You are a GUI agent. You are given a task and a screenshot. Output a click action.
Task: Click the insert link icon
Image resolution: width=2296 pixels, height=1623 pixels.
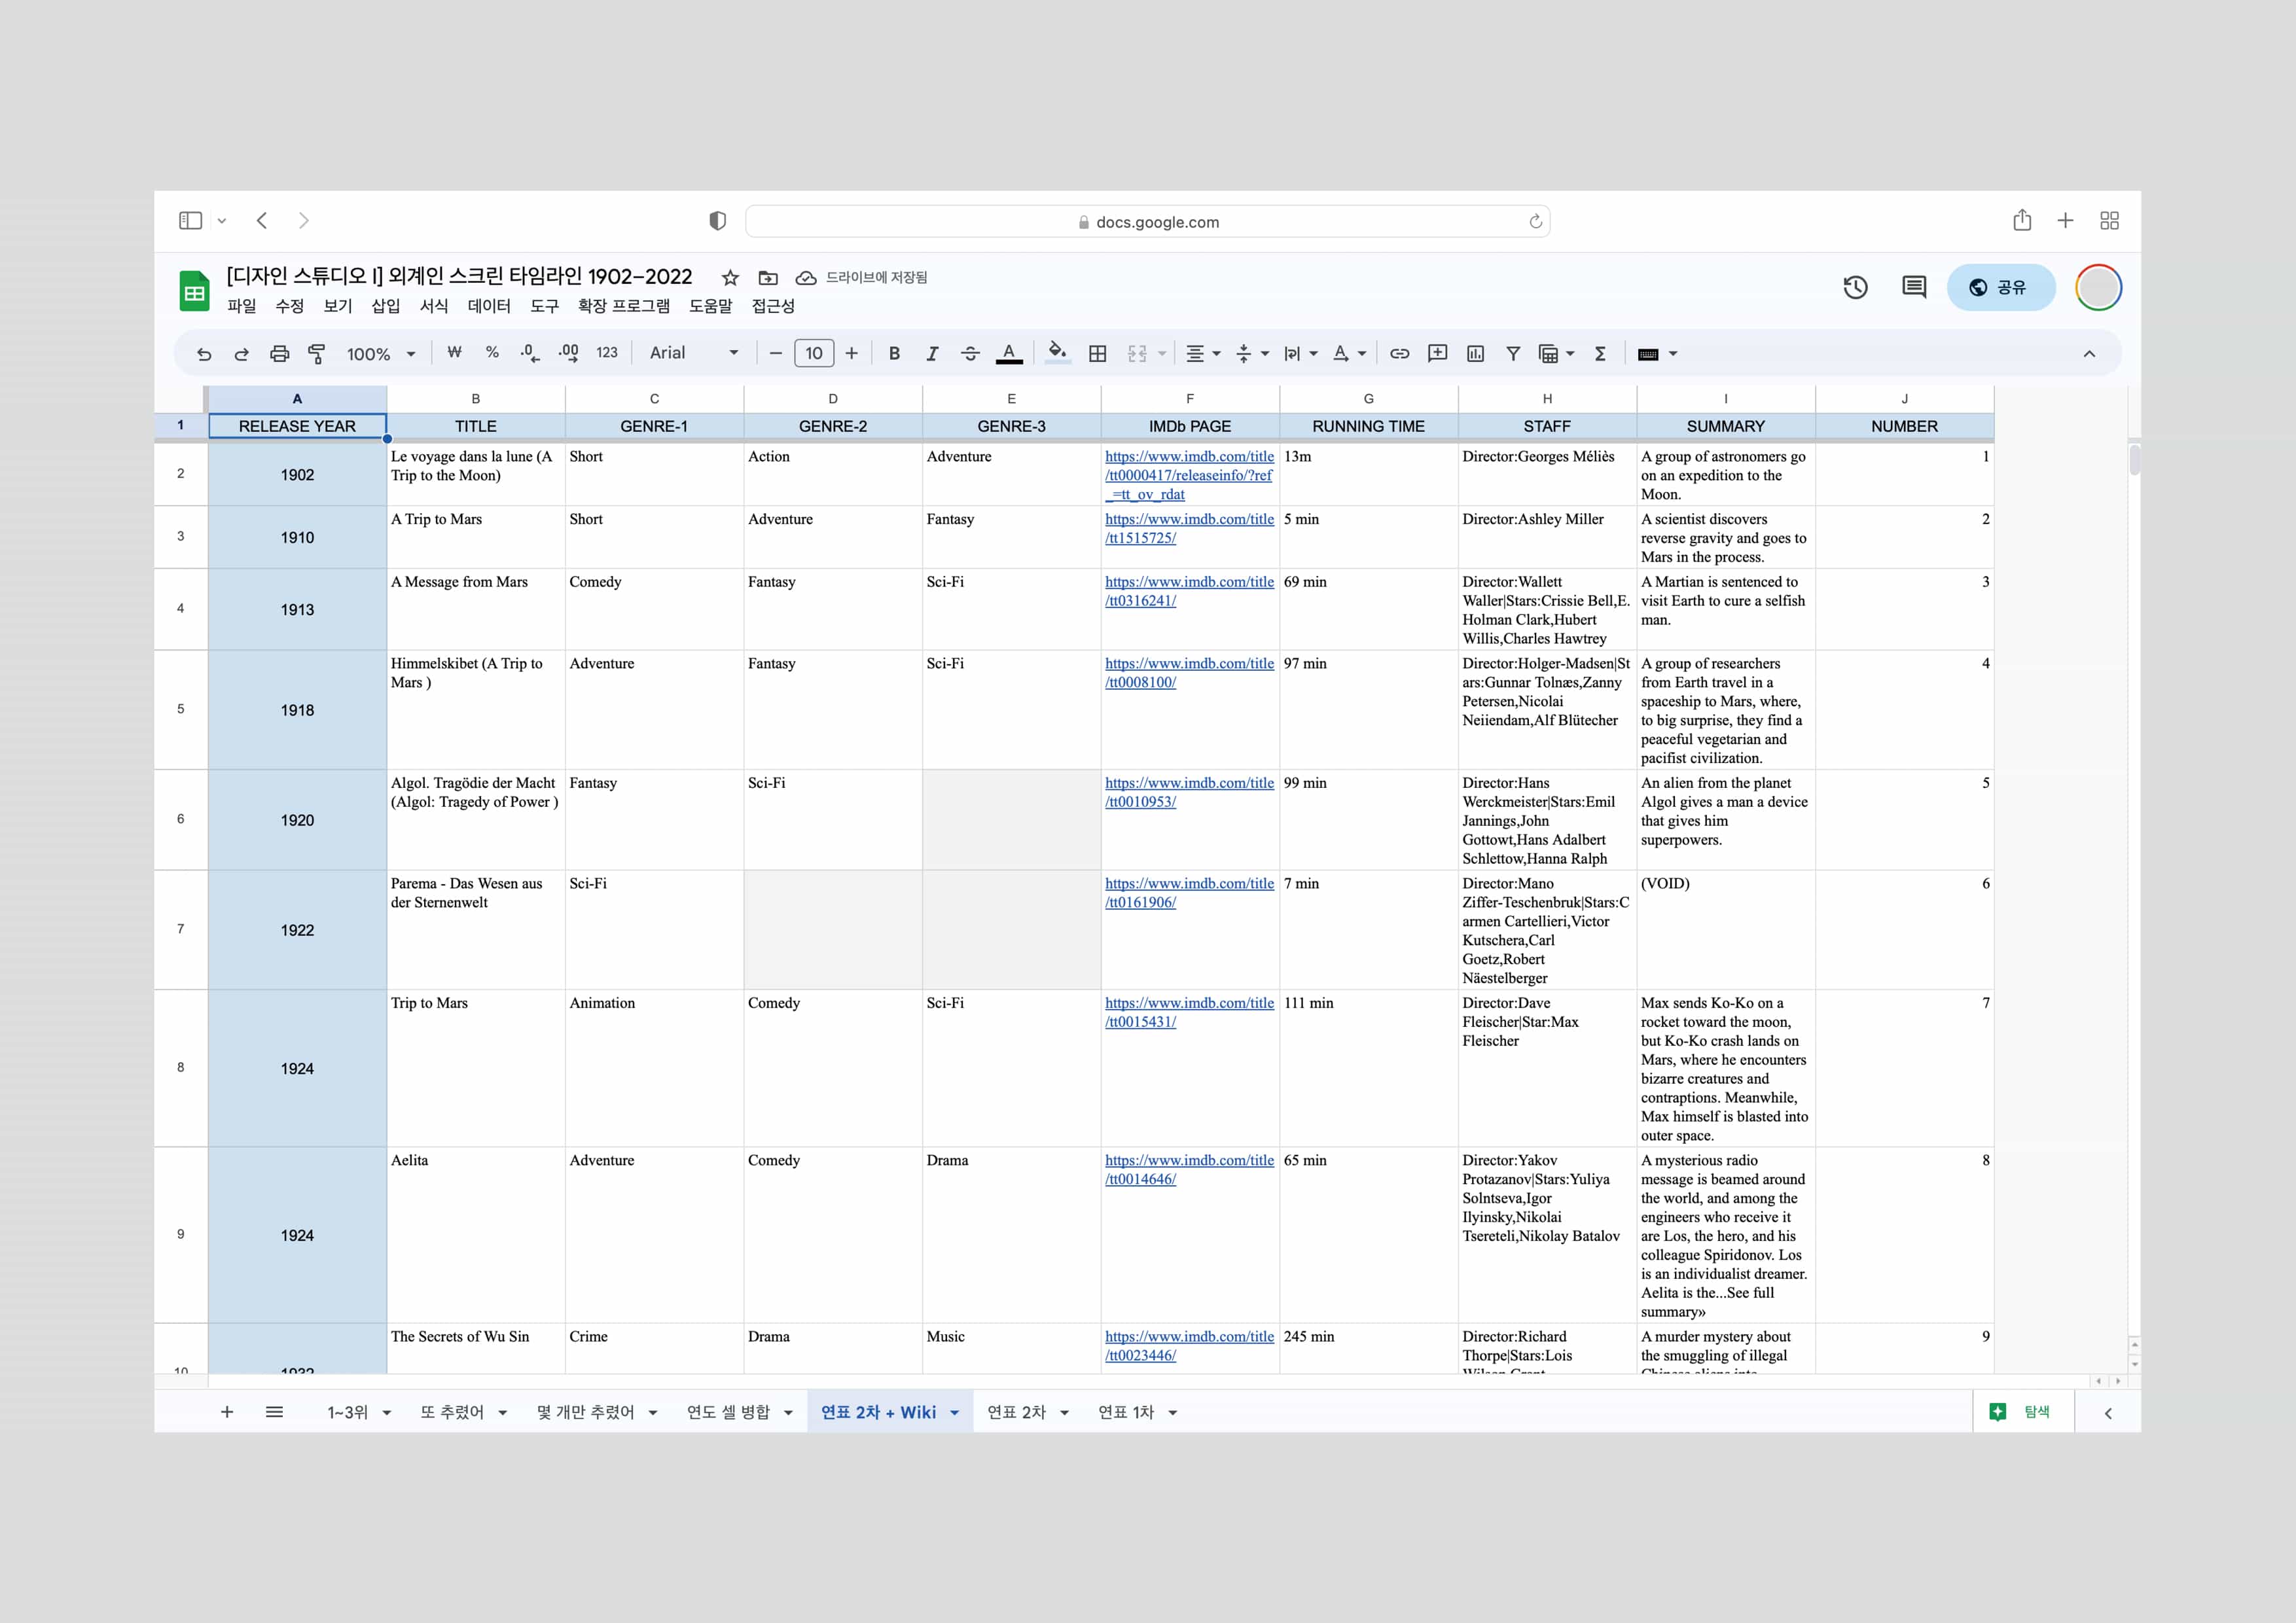click(x=1399, y=354)
